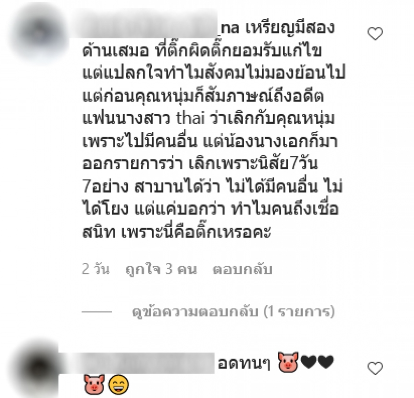414x398 pixels.
Task: Click the 2 วัน timestamp
Action: coord(95,269)
